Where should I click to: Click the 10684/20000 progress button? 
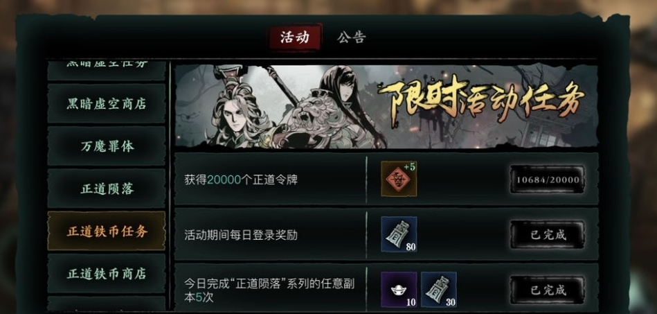[547, 180]
